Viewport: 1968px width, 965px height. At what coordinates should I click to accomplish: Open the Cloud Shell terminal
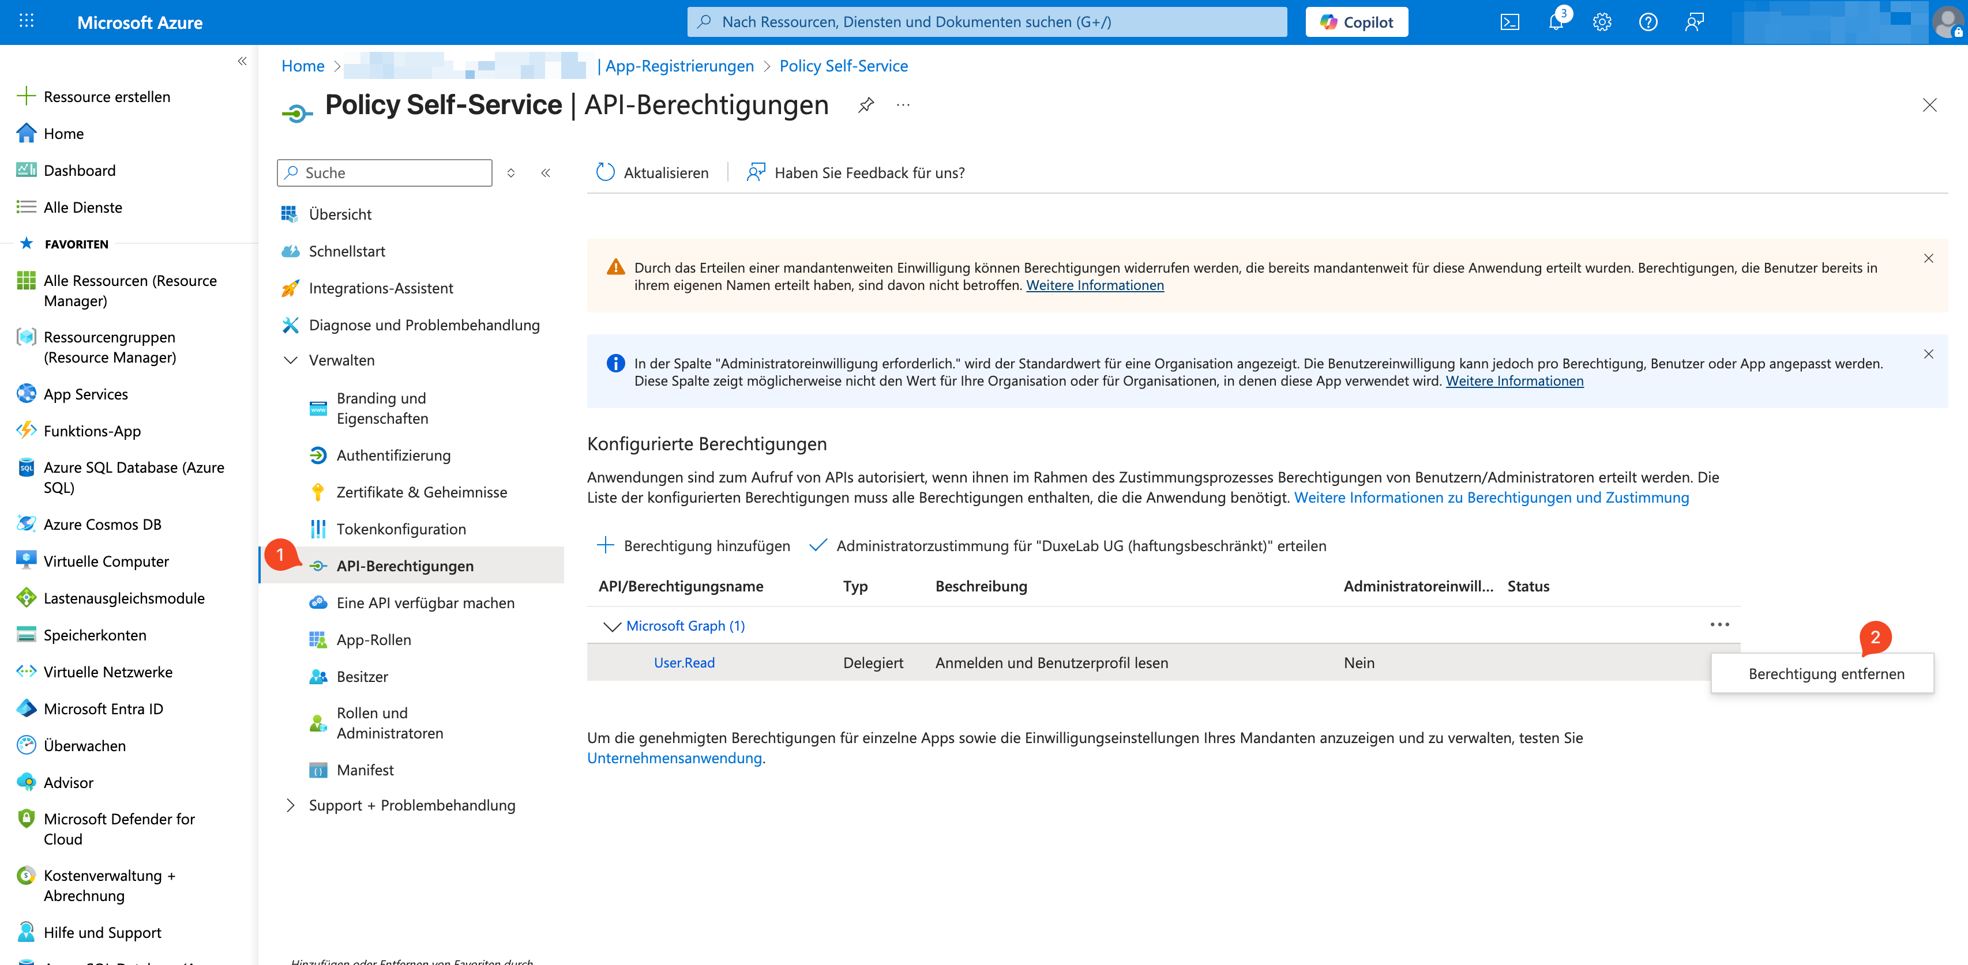tap(1509, 21)
